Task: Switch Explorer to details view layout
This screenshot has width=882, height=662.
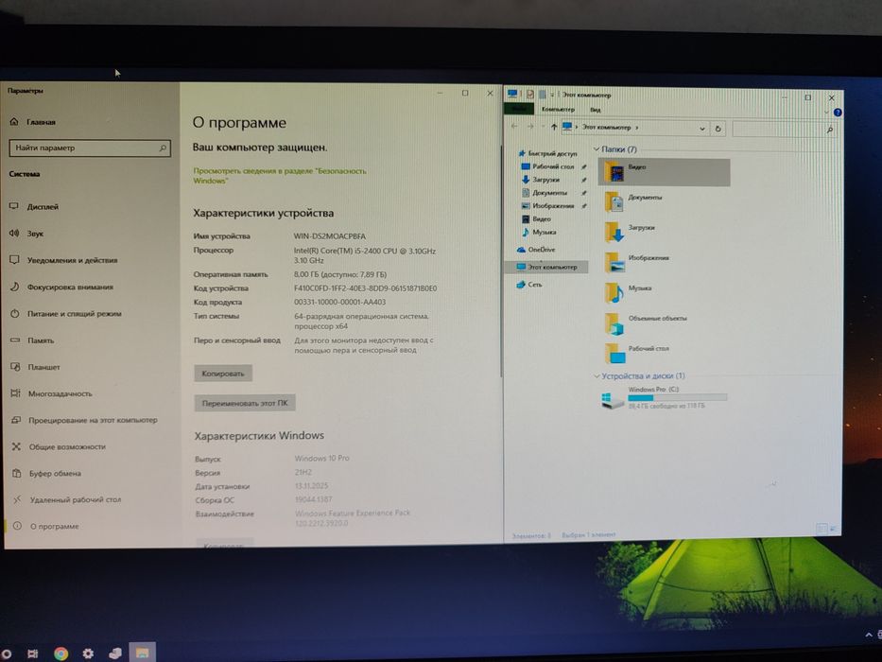Action: [x=821, y=528]
